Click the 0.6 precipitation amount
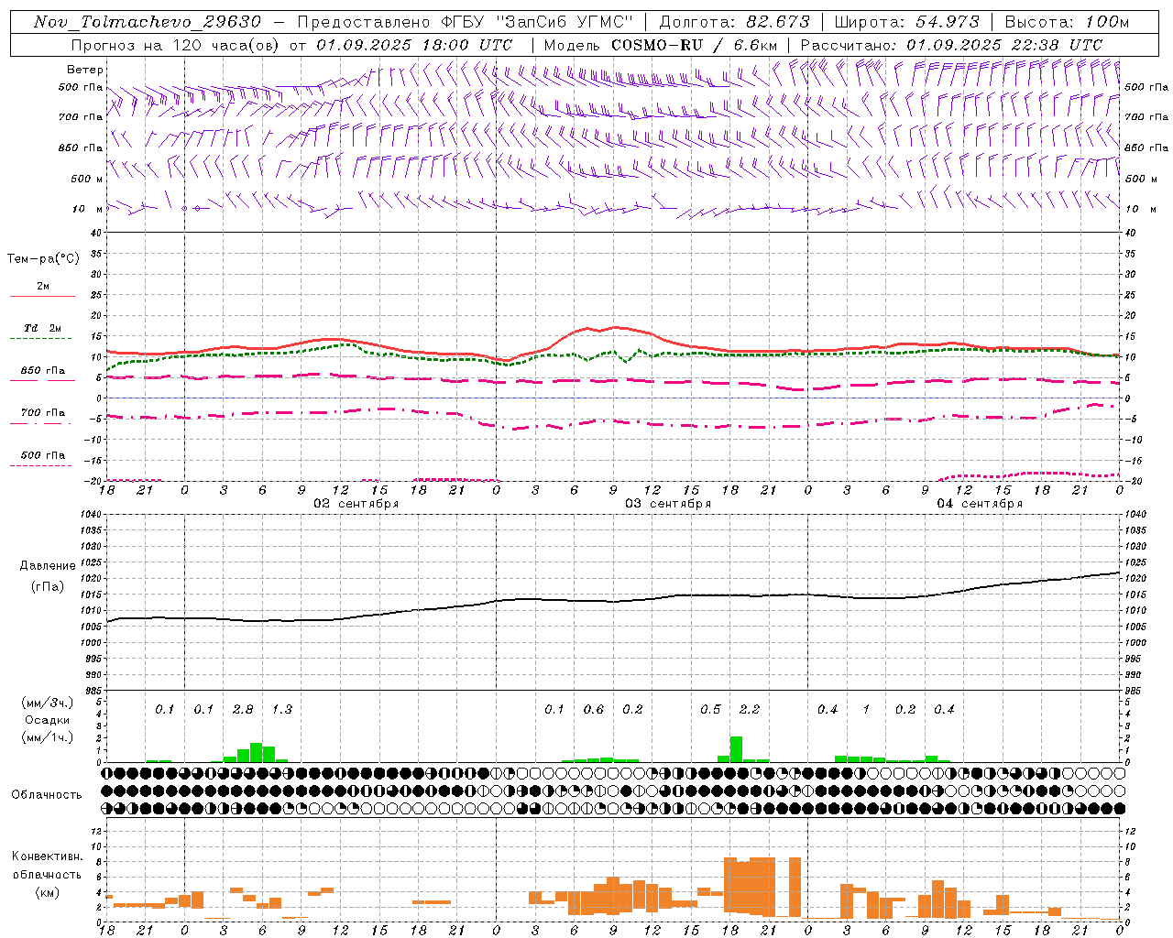 594,710
